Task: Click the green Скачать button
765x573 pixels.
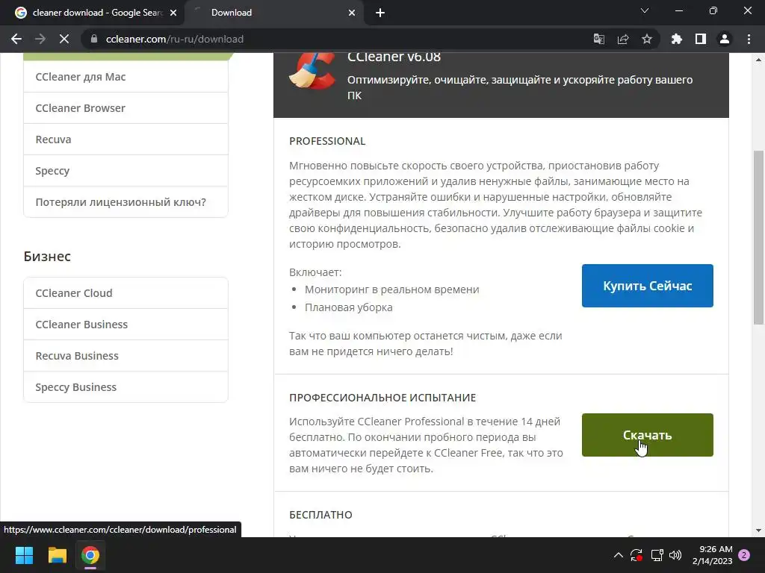Action: (x=648, y=435)
